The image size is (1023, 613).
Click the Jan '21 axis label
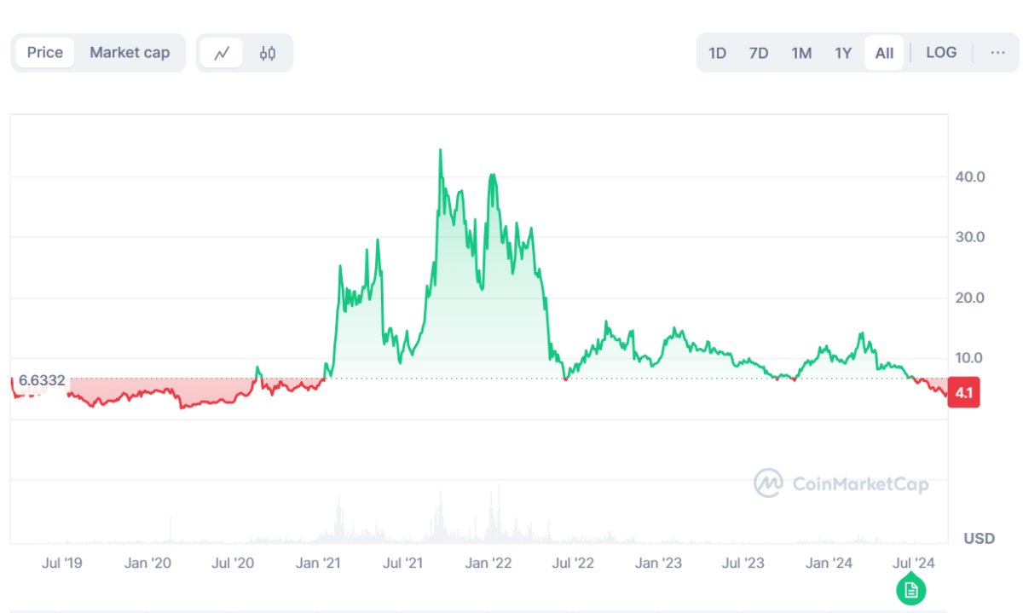319,564
